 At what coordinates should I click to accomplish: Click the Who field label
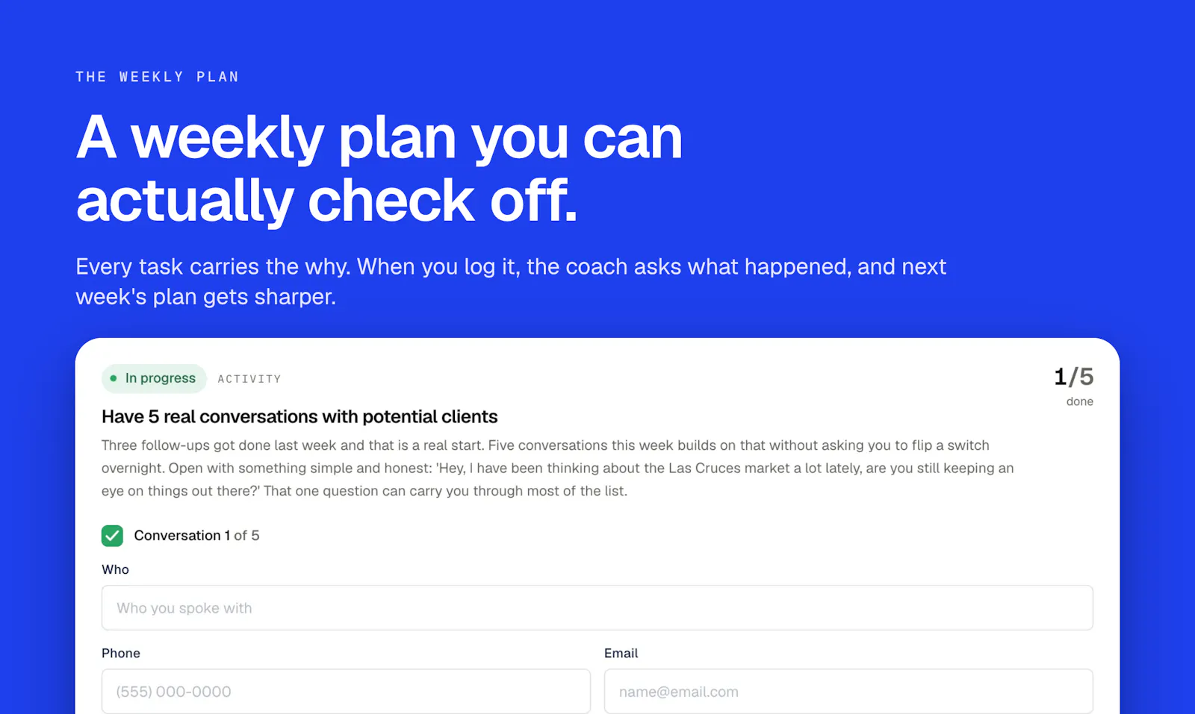115,569
